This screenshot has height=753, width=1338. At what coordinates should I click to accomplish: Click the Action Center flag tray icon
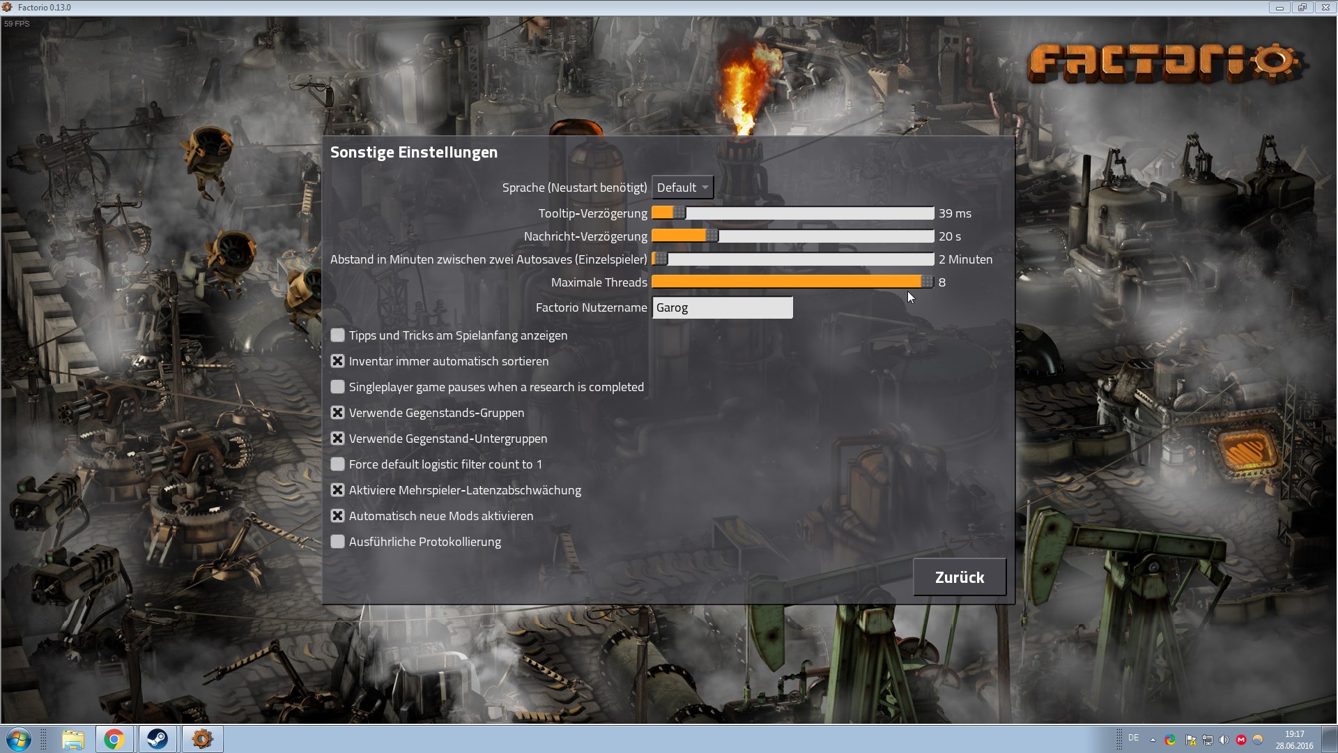click(1190, 740)
